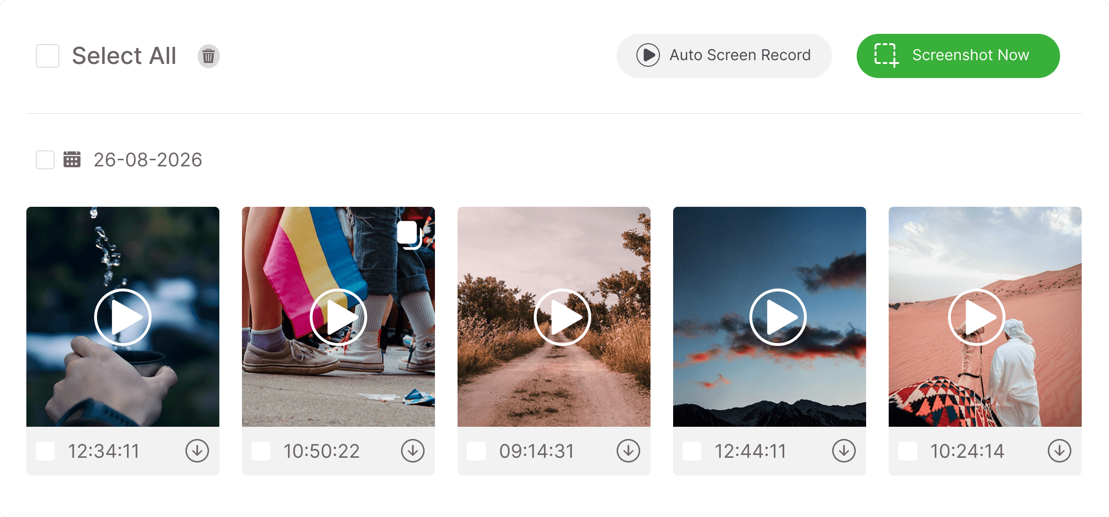Image resolution: width=1109 pixels, height=517 pixels.
Task: Download the 09:14:31 recording
Action: click(628, 451)
